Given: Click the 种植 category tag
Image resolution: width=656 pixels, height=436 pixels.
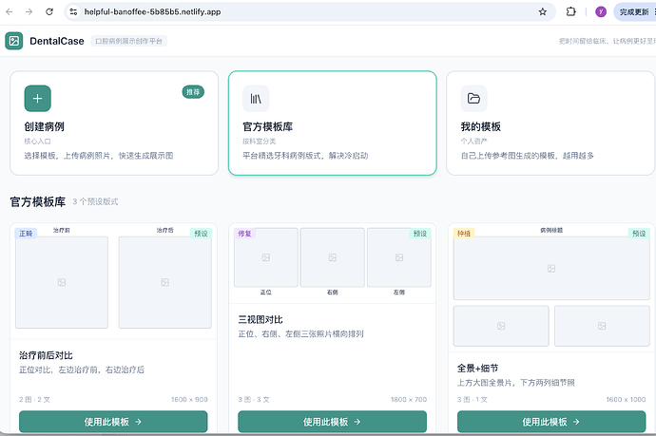Looking at the screenshot, I should pos(464,234).
